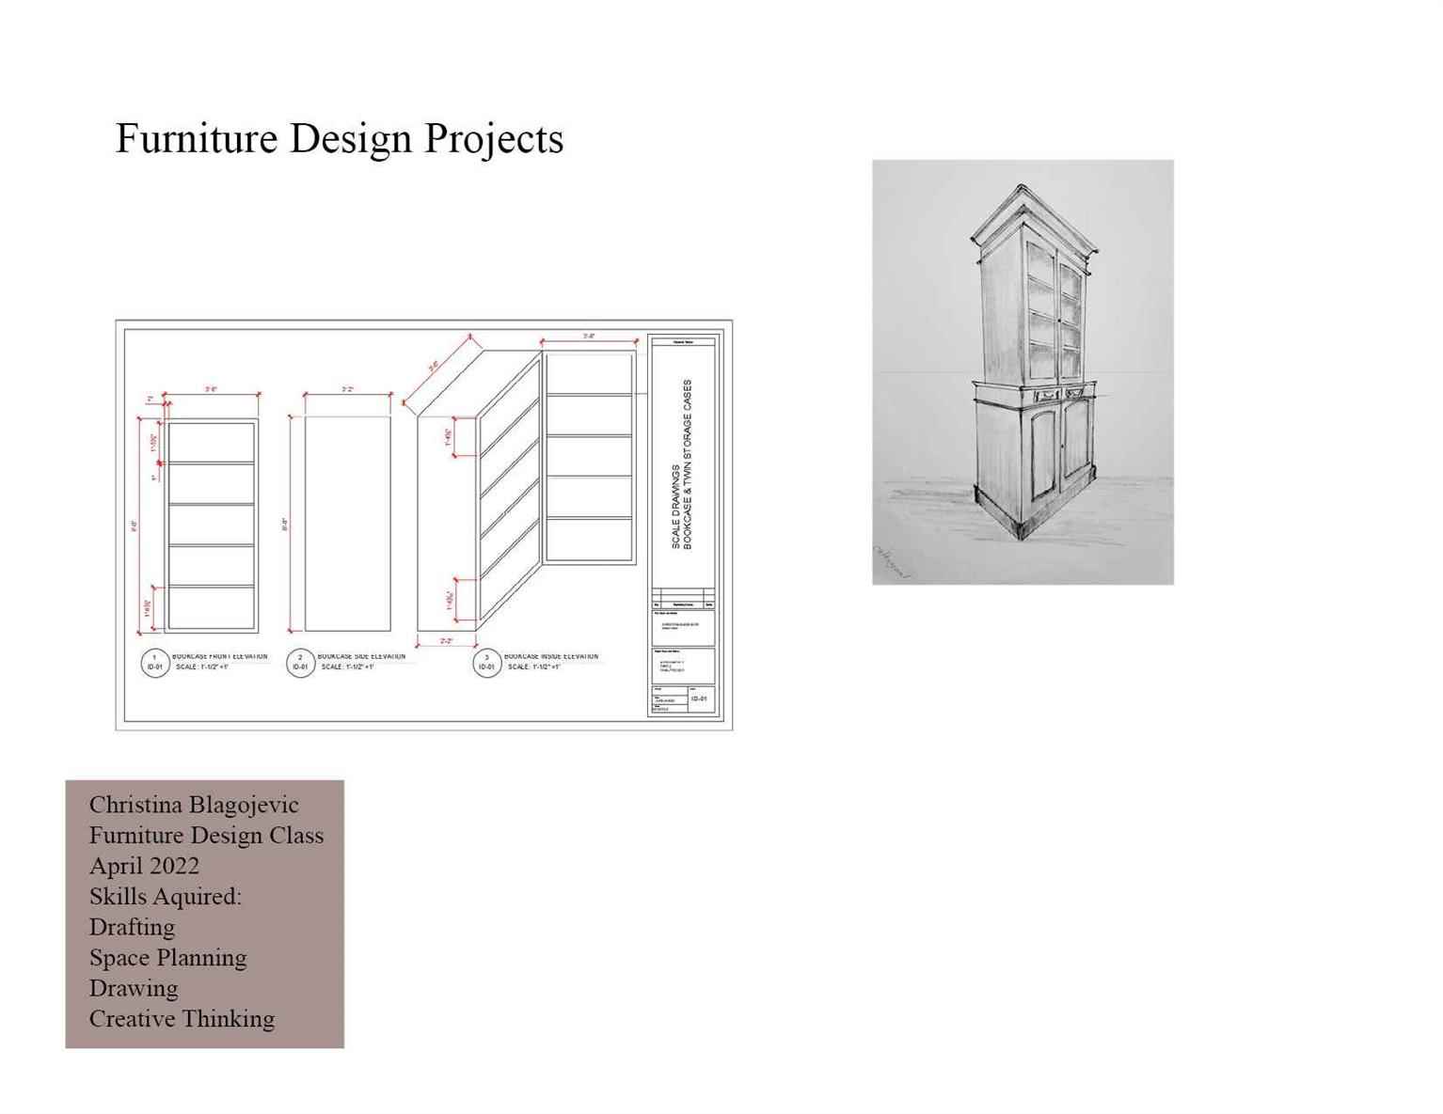1443x1114 pixels.
Task: Select the 'Space Planning' skill text
Action: (x=167, y=957)
